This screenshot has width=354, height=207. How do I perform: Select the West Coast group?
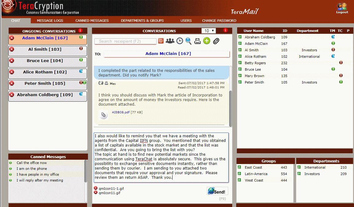[254, 180]
